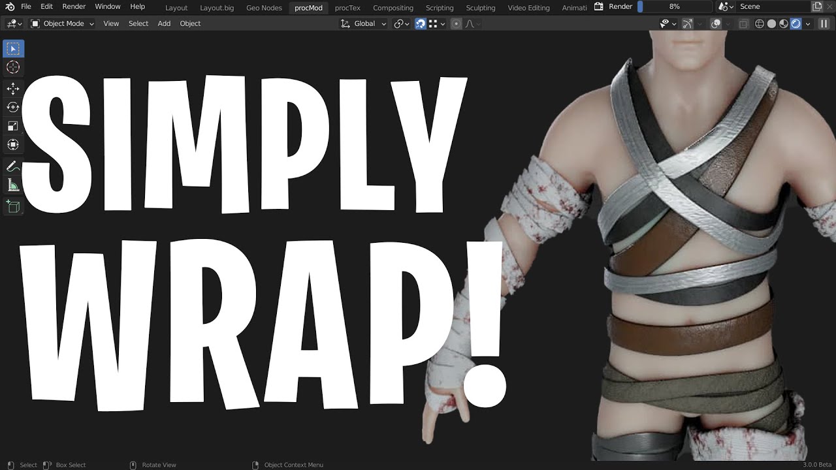Toggle proportional editing

point(457,23)
